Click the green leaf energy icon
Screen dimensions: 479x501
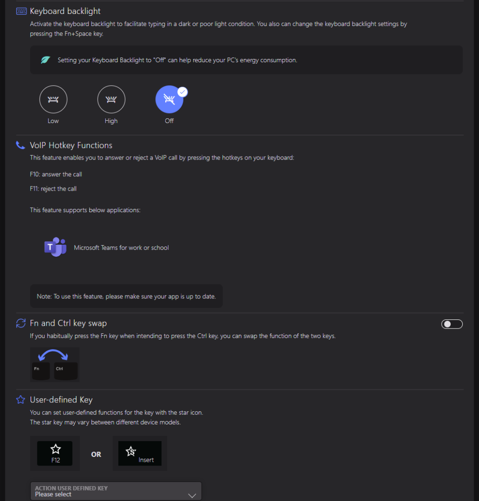(46, 60)
